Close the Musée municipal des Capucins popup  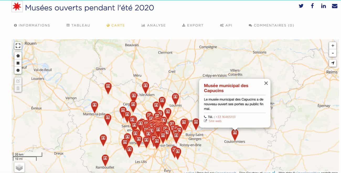(x=266, y=83)
